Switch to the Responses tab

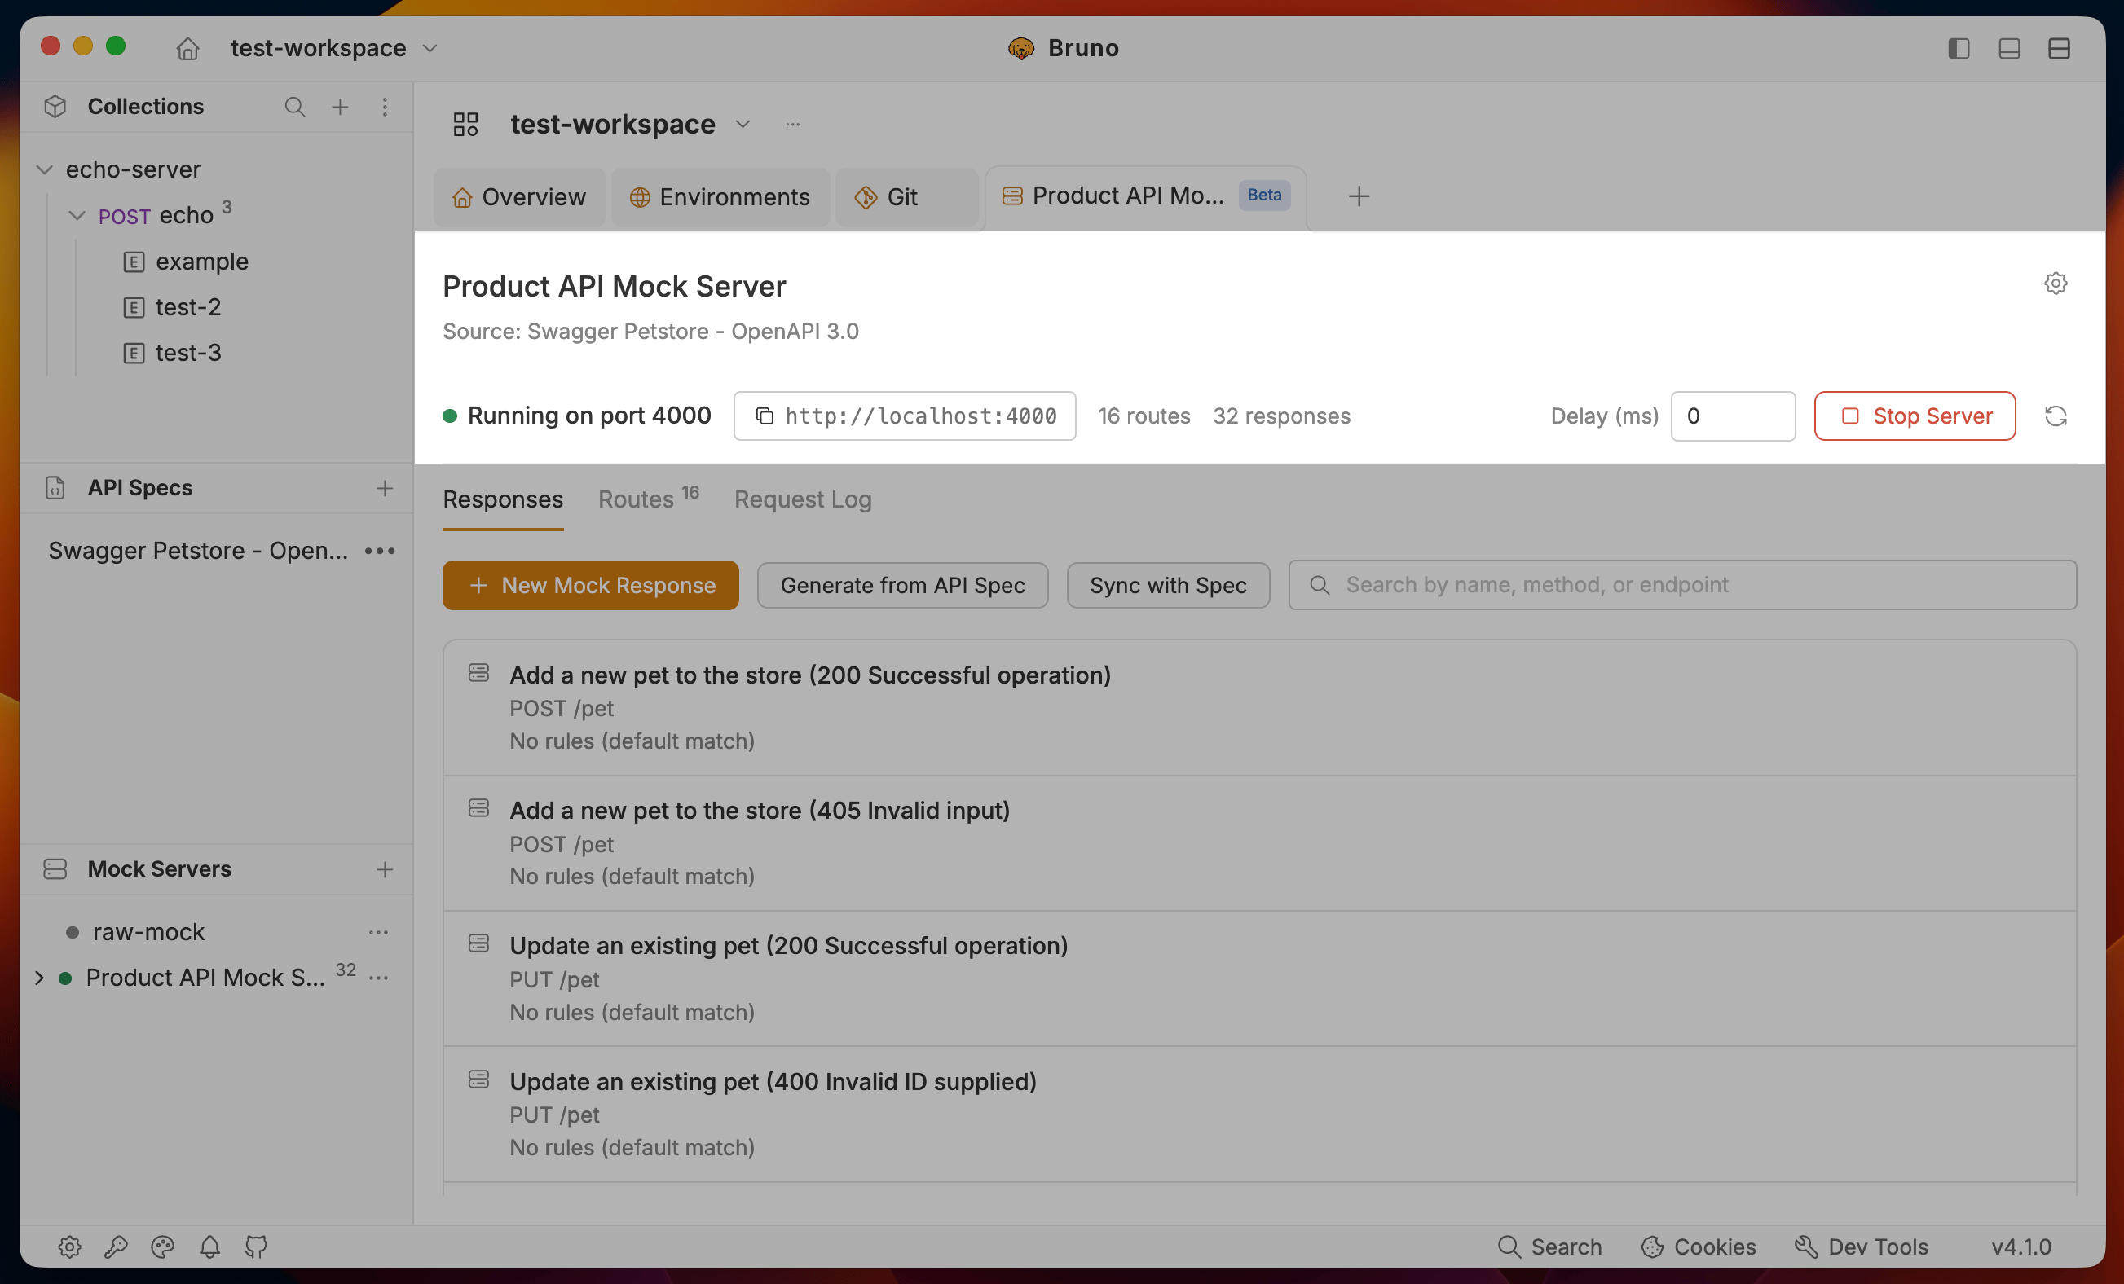tap(503, 499)
